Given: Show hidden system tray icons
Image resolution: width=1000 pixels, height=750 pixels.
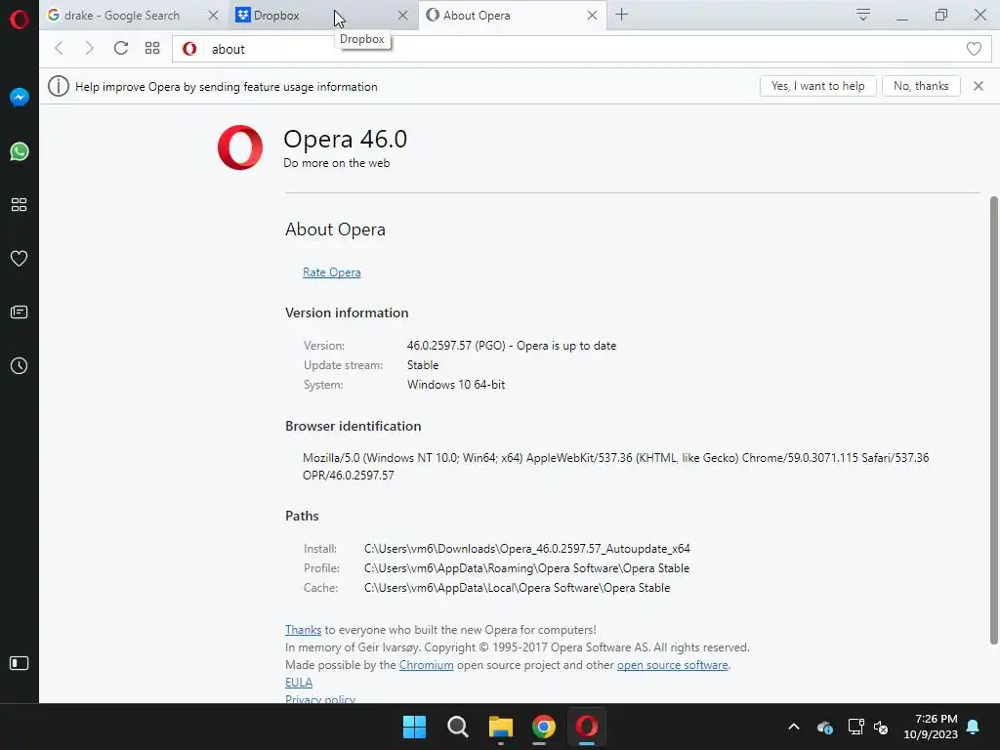Looking at the screenshot, I should (794, 727).
